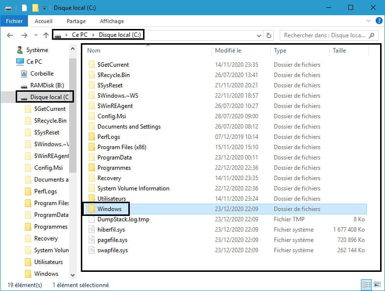Select the Utilisateurs folder name in file list
This screenshot has height=291, width=385.
tap(112, 199)
